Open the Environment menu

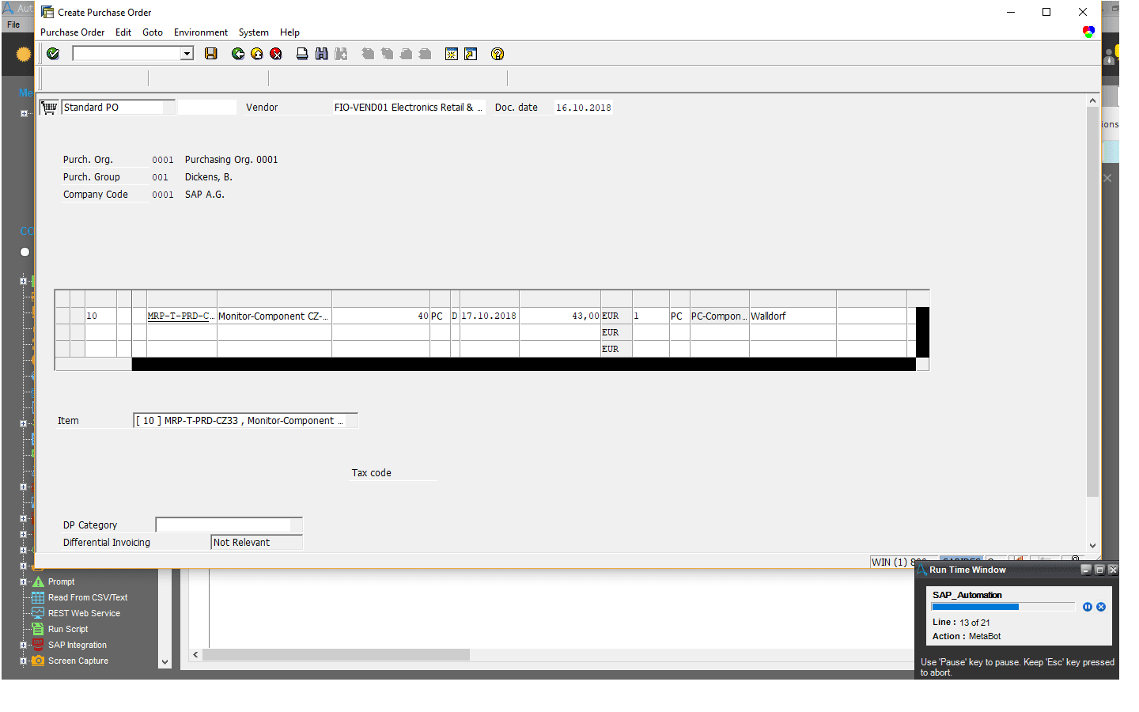pyautogui.click(x=201, y=32)
